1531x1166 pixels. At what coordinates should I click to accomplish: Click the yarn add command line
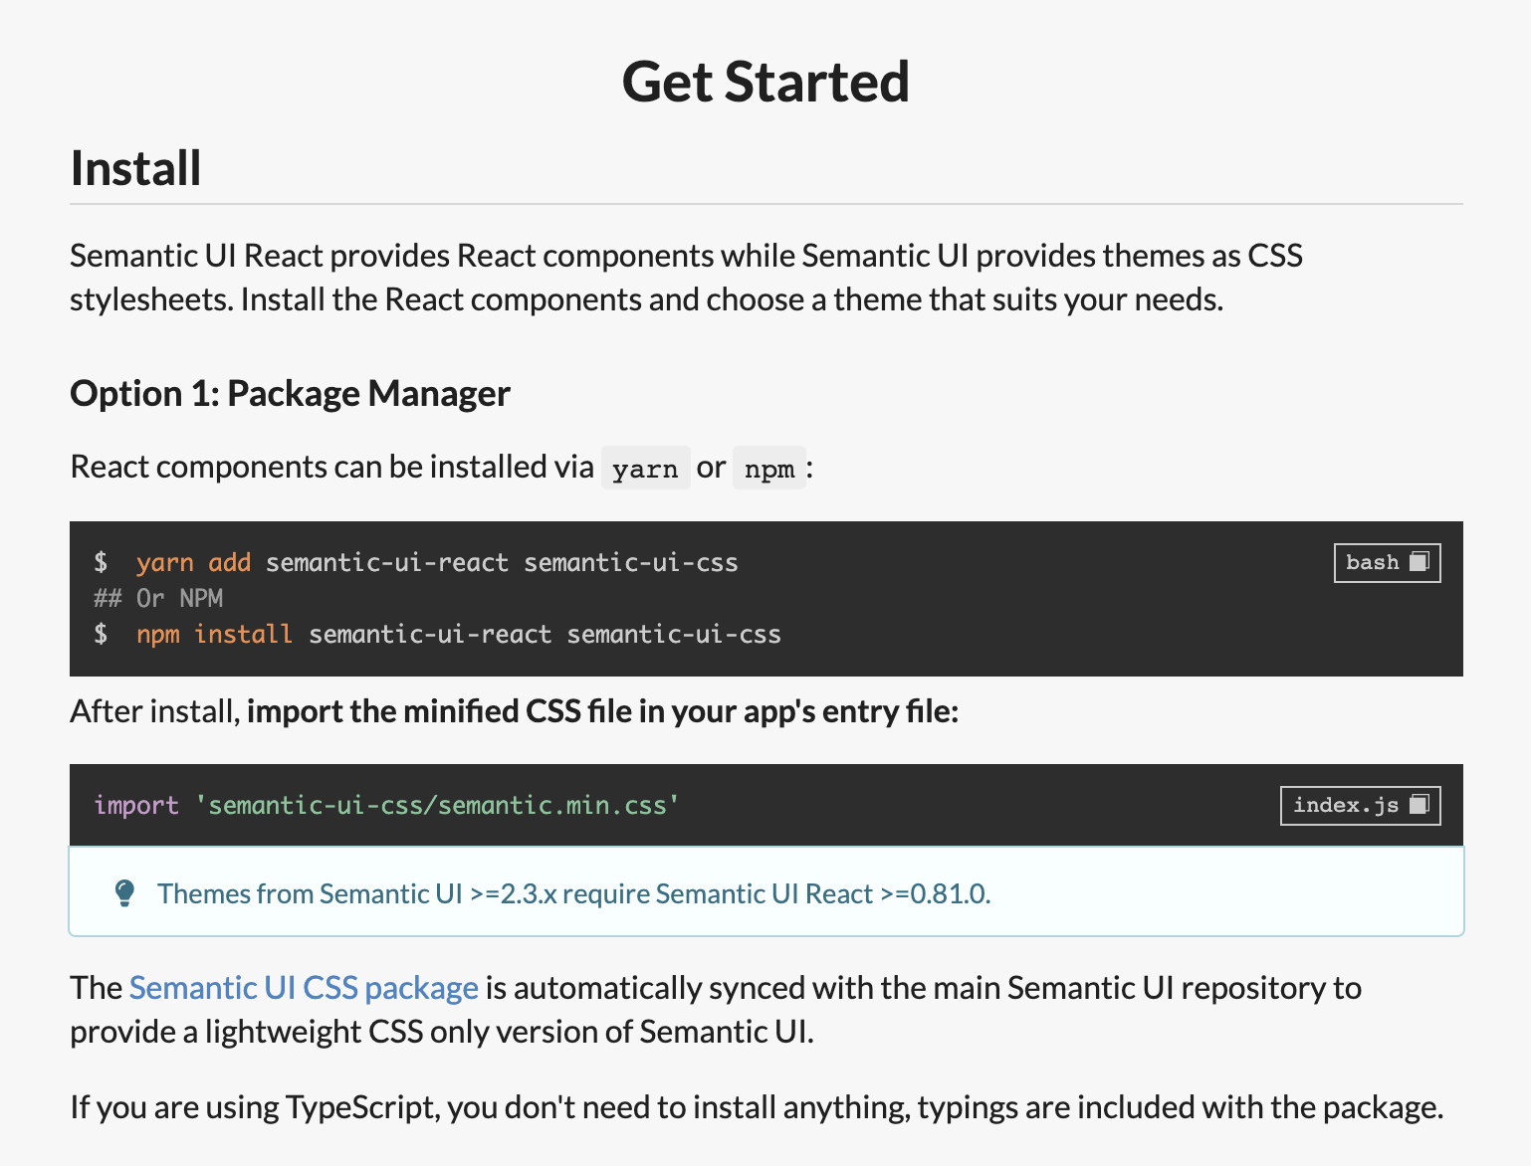point(437,563)
